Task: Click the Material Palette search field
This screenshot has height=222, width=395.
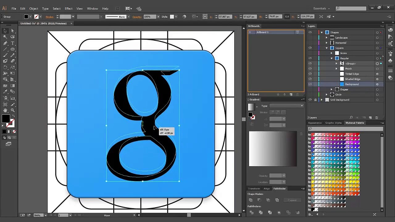Action: click(346, 129)
